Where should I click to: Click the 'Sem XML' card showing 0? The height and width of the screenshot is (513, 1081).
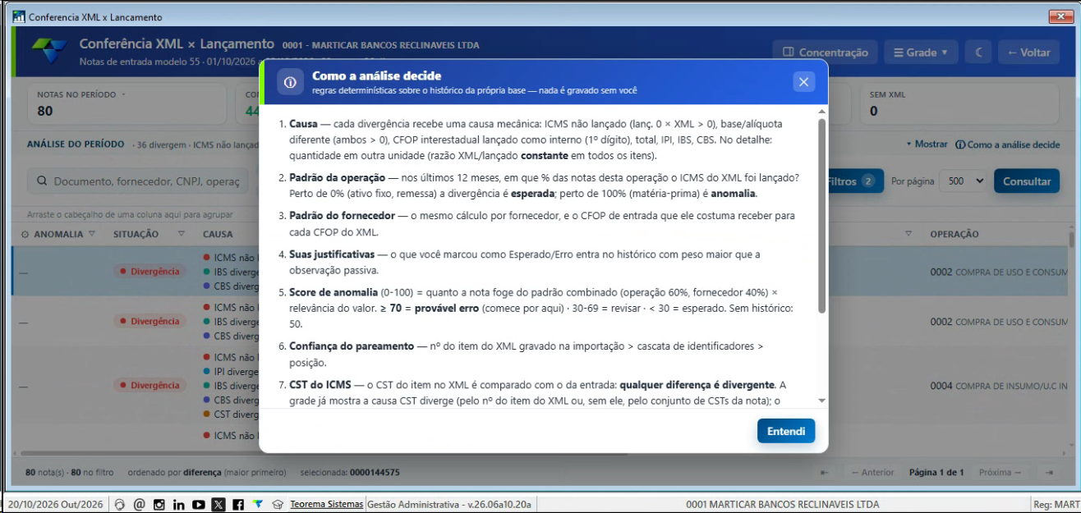tap(961, 103)
